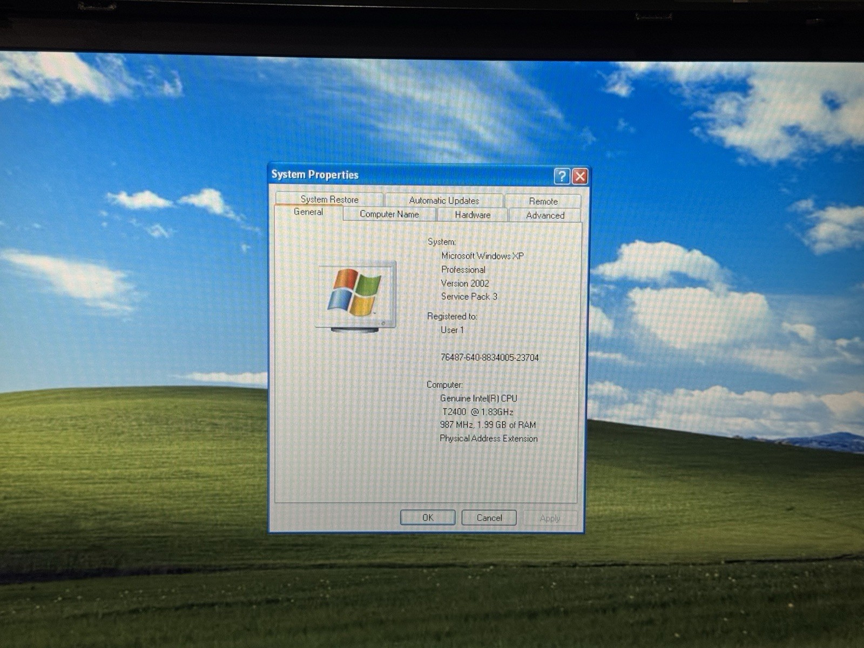Click the question mark help icon
The width and height of the screenshot is (864, 648).
coord(562,176)
